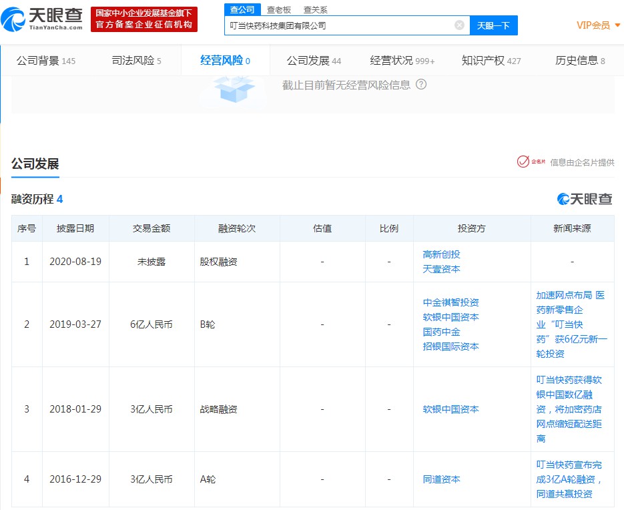Open 司法风险 5 section tab
624x510 pixels.
tap(137, 61)
